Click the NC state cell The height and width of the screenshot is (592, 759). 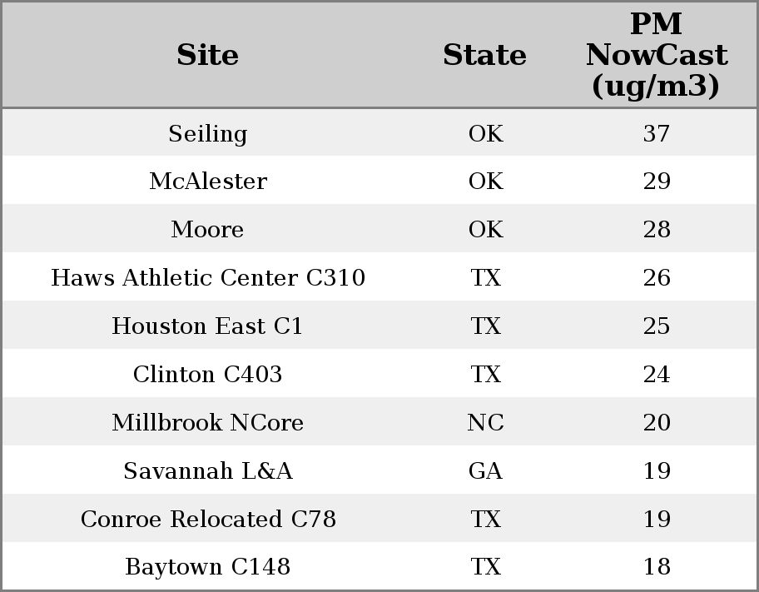[485, 422]
